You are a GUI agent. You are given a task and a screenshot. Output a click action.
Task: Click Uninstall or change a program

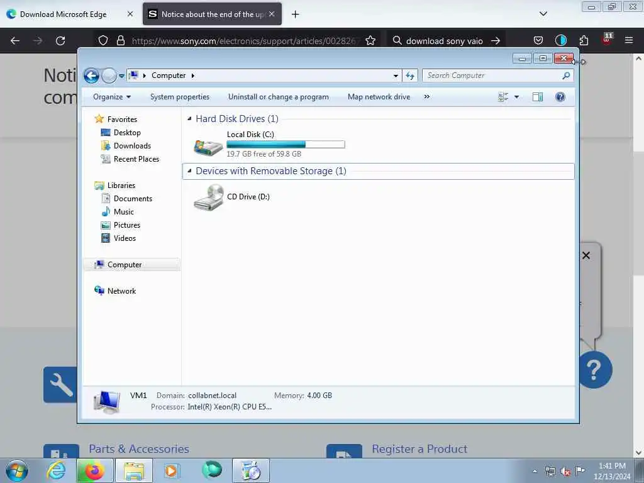(x=278, y=97)
